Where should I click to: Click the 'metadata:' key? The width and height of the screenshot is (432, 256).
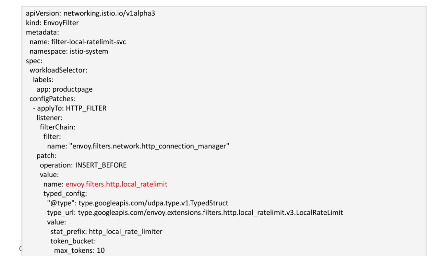click(42, 32)
